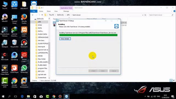Screen dimensions: 176x99
Task: Launch WhatsApp desktop shortcut
Action: pyautogui.click(x=24, y=69)
